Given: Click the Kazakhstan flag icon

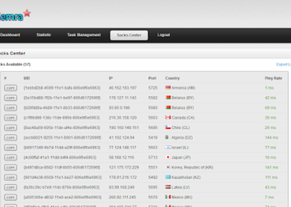Looking at the screenshot, I should [x=168, y=177].
